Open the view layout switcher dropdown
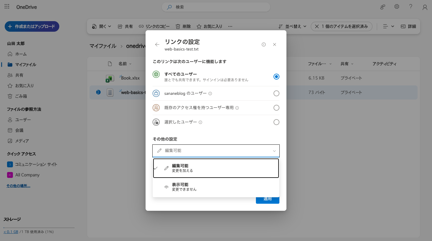The height and width of the screenshot is (241, 432). tap(389, 26)
